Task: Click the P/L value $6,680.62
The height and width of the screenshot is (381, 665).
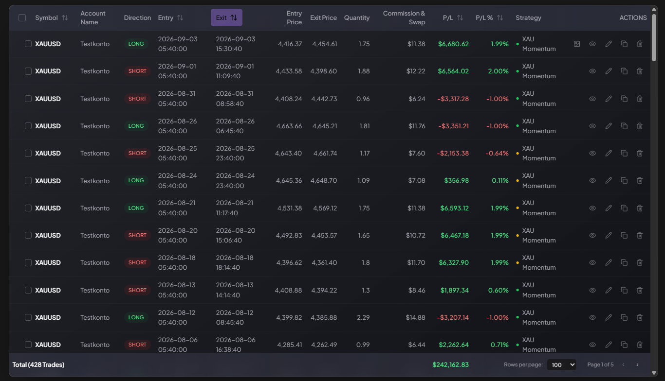Action: click(453, 44)
